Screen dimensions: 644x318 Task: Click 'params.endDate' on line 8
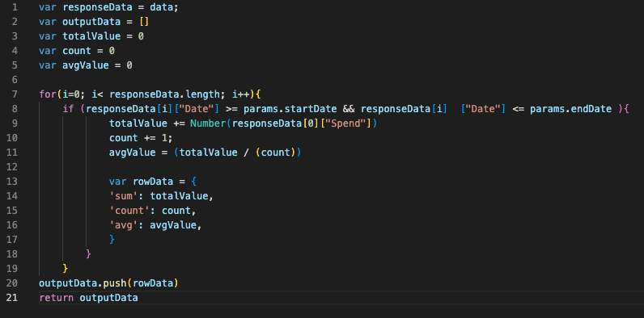click(570, 109)
